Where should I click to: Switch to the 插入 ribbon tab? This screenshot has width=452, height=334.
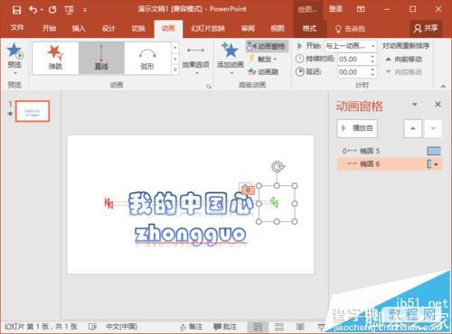click(79, 29)
